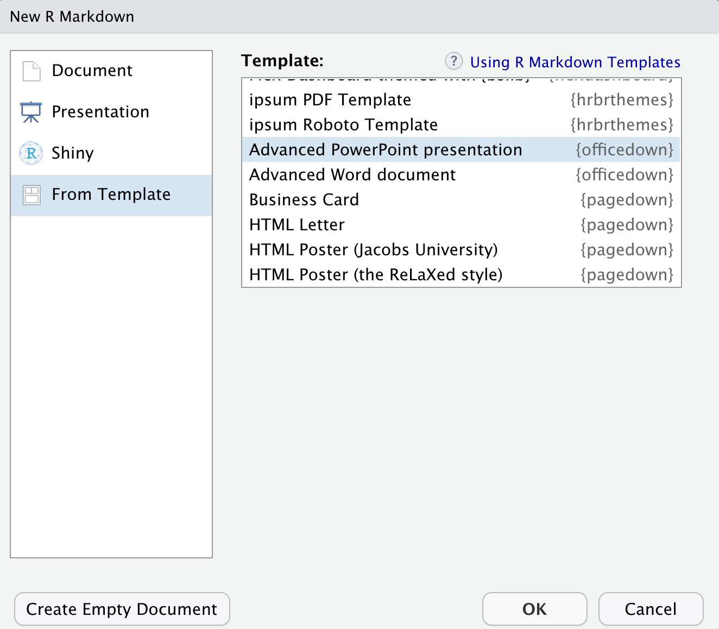The image size is (719, 629).
Task: Click the Presentation easel icon
Action: pos(31,112)
